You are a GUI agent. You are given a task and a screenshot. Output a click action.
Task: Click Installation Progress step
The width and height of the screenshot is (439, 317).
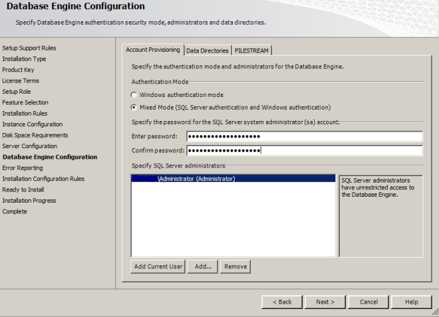pos(29,201)
